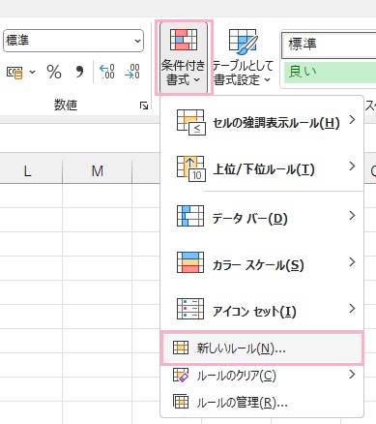Expand arrow beside アイコン セット

tap(352, 309)
